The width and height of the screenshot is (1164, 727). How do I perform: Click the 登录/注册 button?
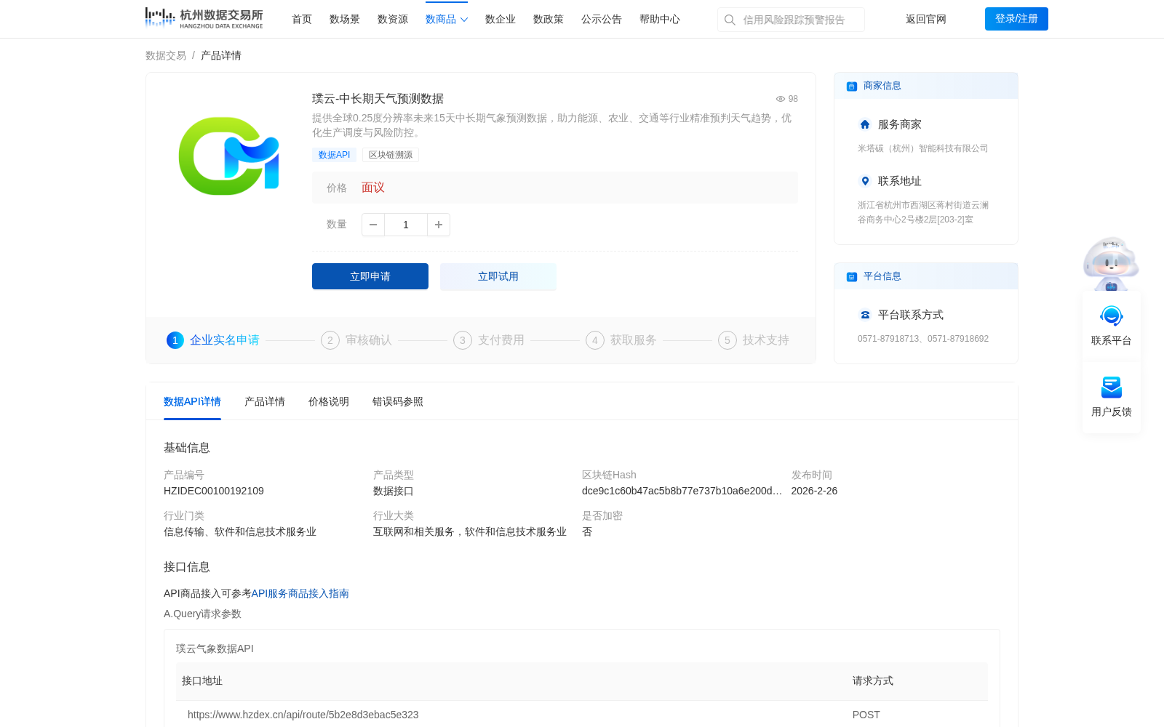pyautogui.click(x=1016, y=19)
